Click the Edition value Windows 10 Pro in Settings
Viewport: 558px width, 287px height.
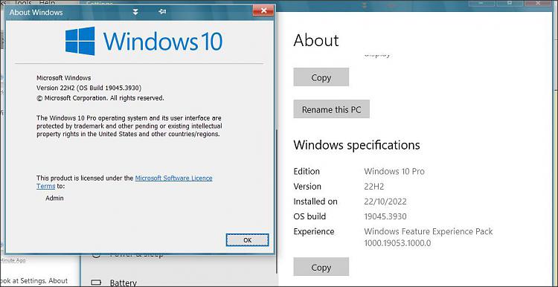(x=394, y=171)
